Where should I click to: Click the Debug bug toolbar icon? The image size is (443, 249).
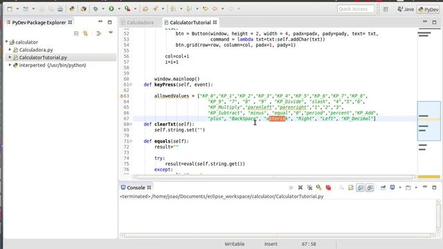[96, 9]
